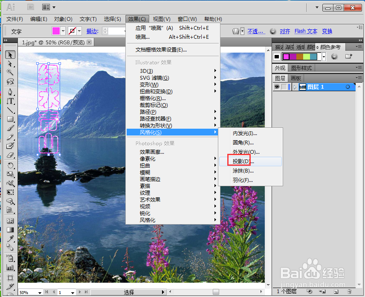The width and height of the screenshot is (365, 297).
Task: Select the Pen tool
Action: click(x=10, y=92)
